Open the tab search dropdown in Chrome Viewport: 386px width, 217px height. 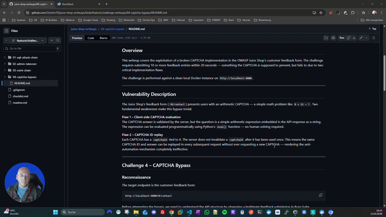click(4, 4)
